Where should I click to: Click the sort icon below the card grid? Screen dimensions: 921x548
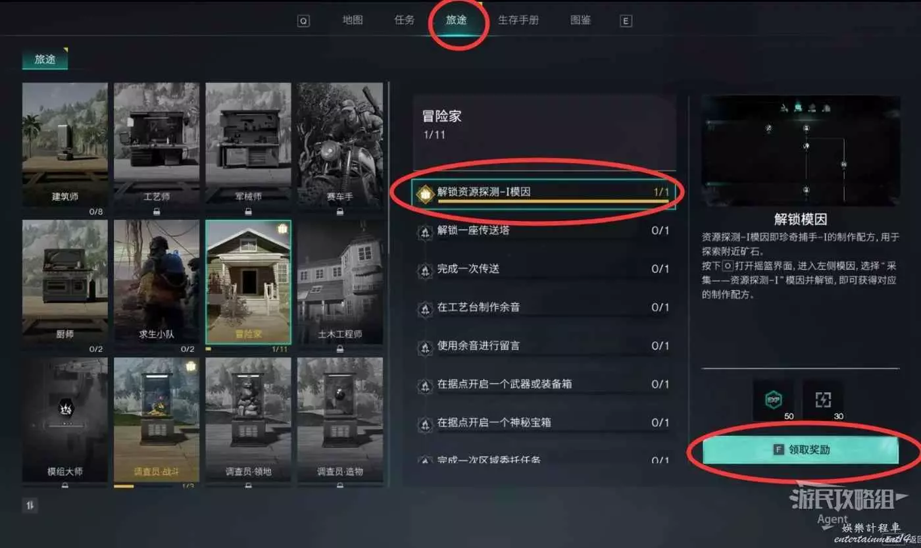pyautogui.click(x=31, y=505)
